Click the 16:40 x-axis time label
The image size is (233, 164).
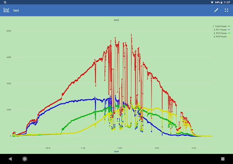(157, 148)
